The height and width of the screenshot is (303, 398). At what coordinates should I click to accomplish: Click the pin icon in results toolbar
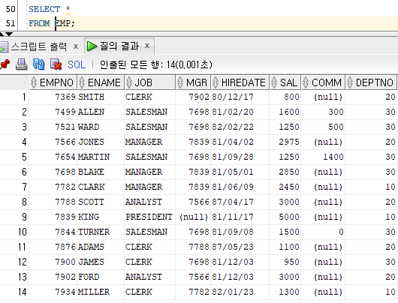pyautogui.click(x=5, y=64)
